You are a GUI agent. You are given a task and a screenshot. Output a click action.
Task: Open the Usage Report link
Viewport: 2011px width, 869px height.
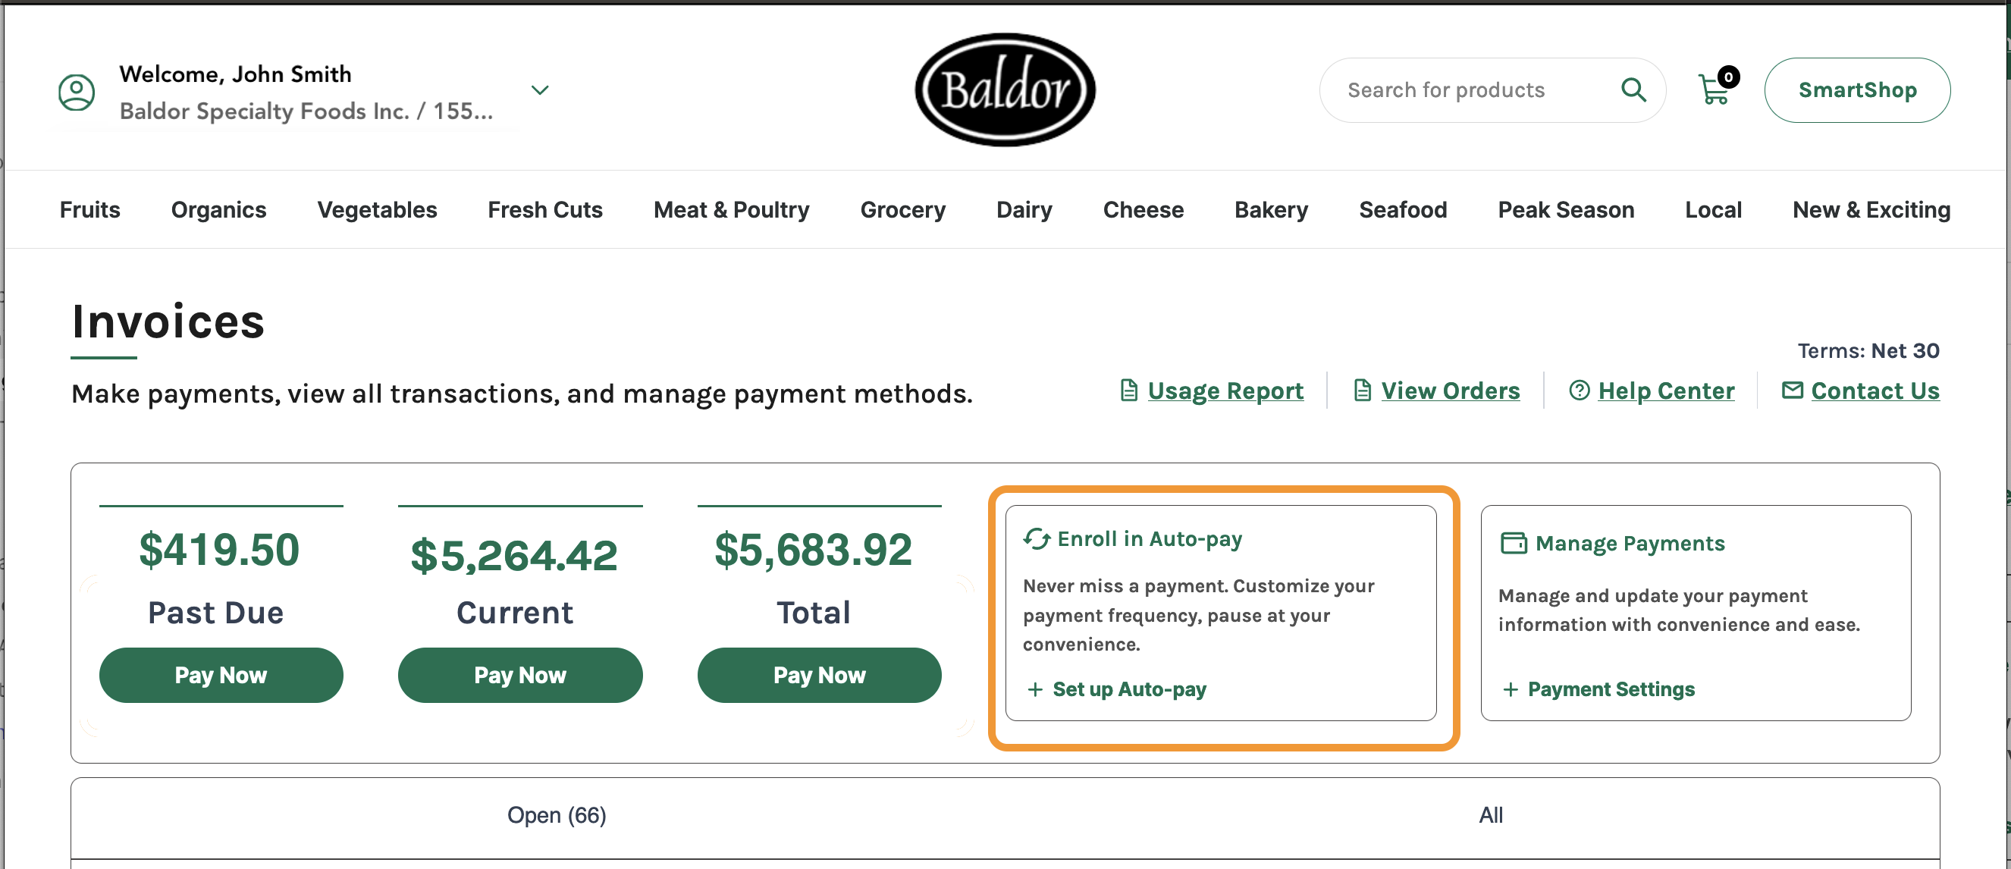1225,391
